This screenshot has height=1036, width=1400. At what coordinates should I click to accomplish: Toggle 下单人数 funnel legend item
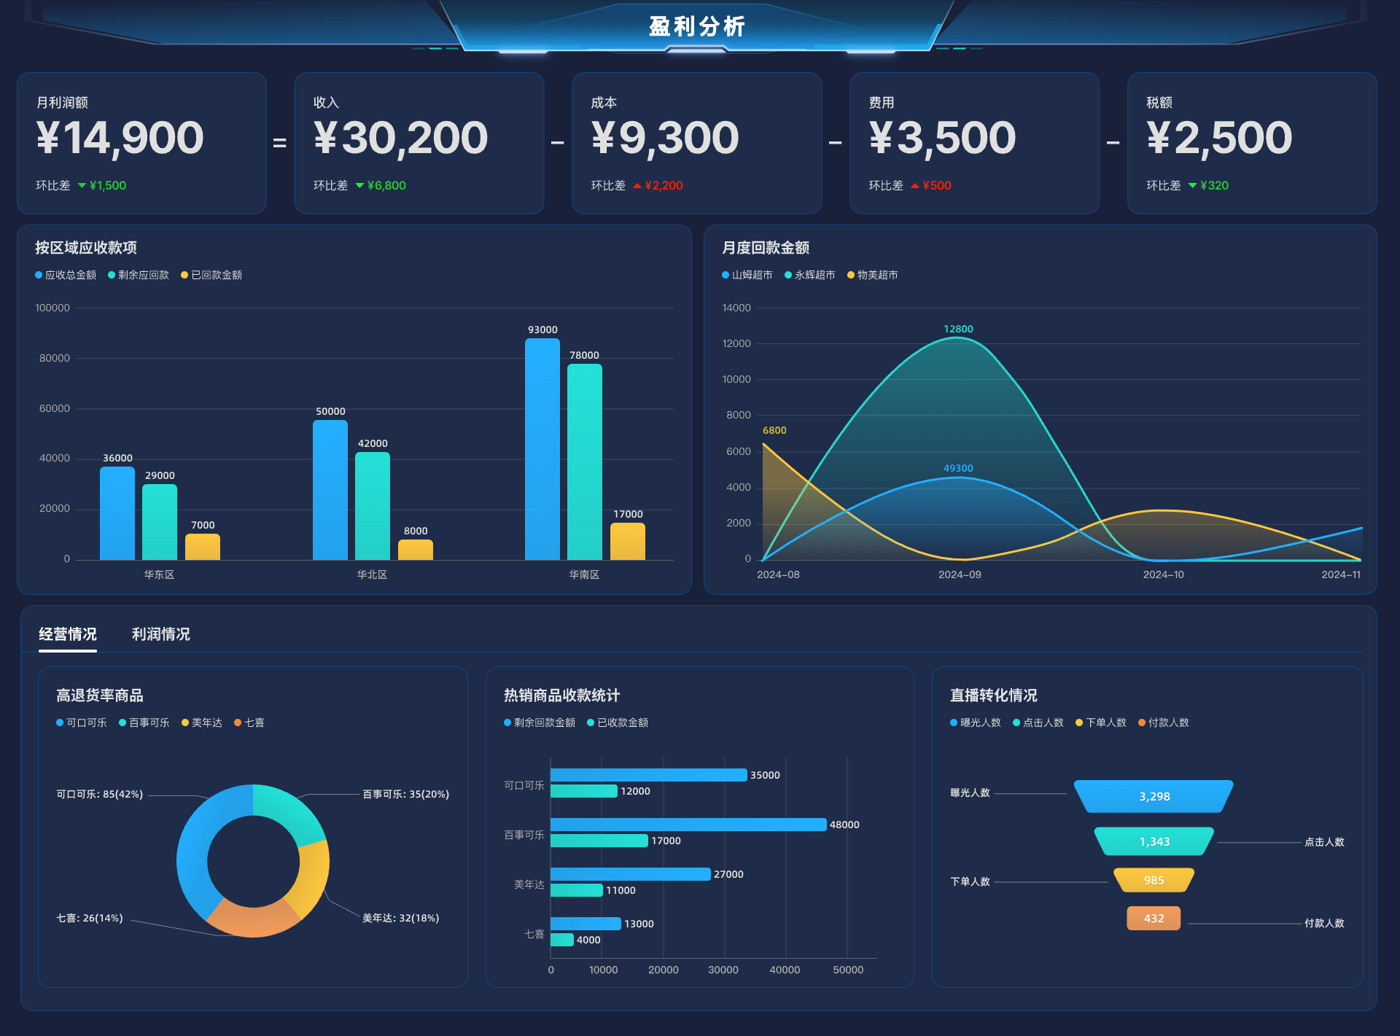1101,723
